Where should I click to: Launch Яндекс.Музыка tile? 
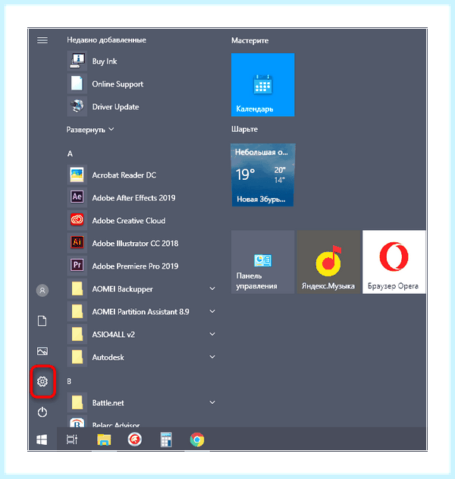coord(328,262)
